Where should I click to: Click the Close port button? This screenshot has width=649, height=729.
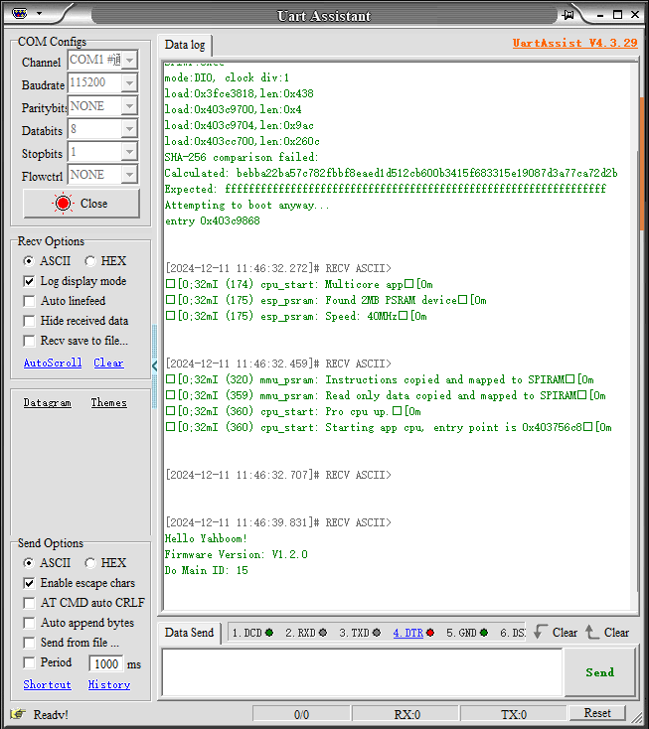81,204
